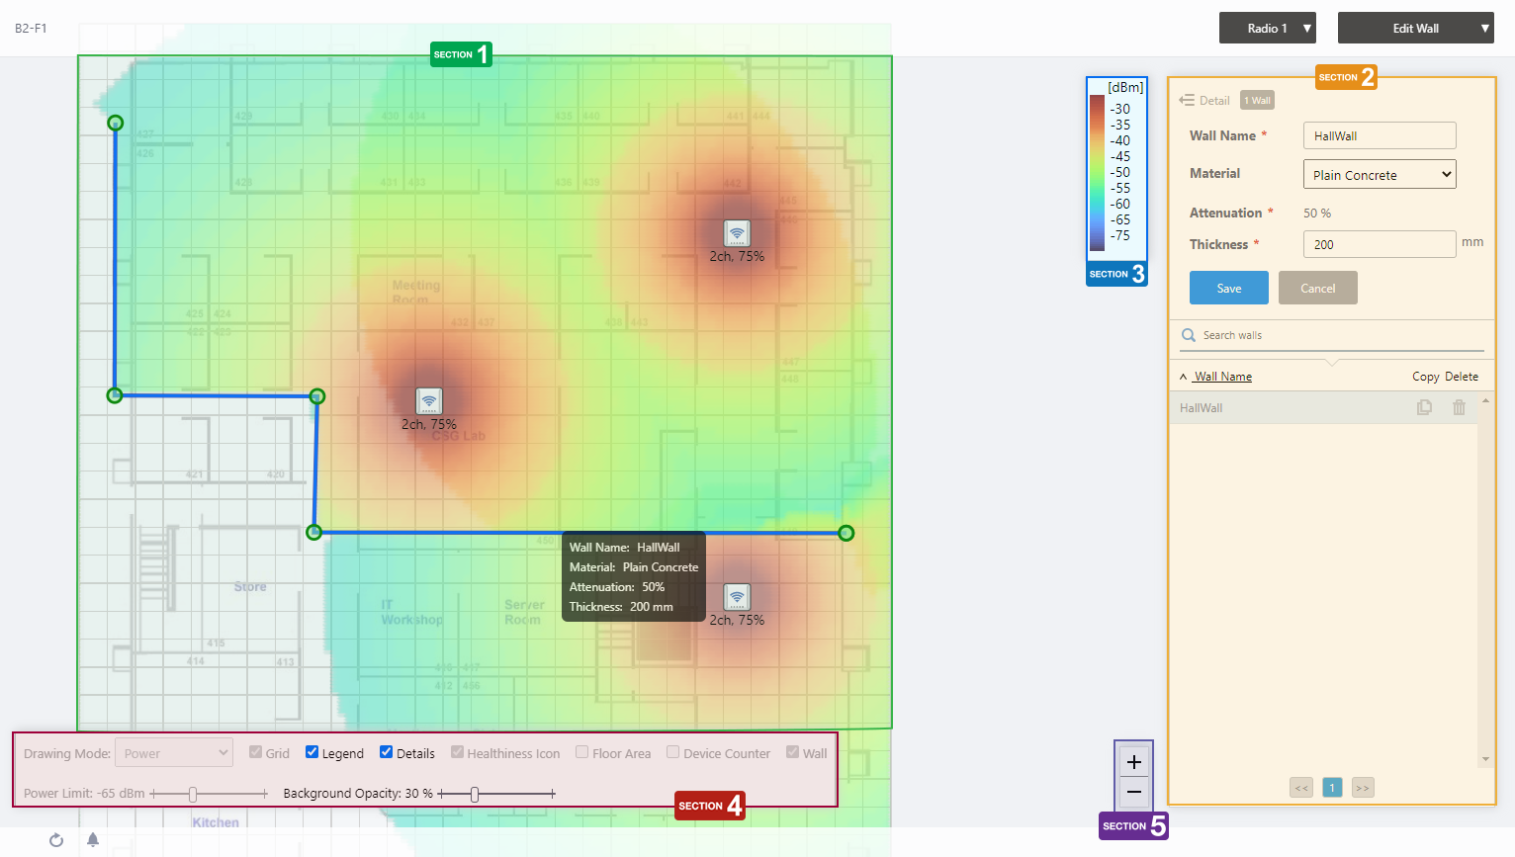Viewport: 1515px width, 857px height.
Task: Click the Cancel button
Action: (x=1317, y=289)
